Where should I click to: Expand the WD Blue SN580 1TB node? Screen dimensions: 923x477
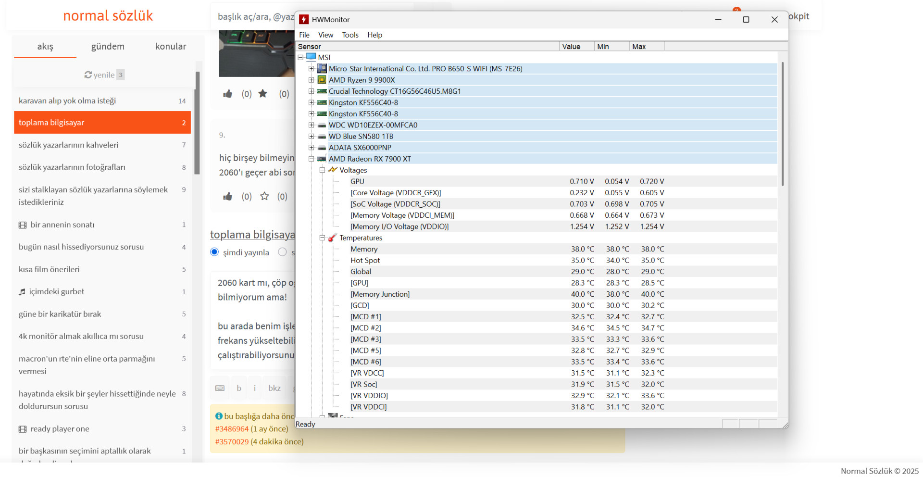[x=311, y=137]
